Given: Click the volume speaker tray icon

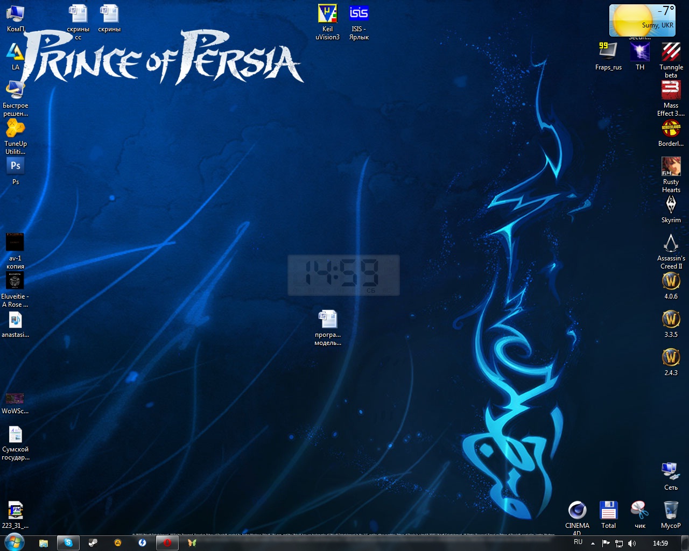Looking at the screenshot, I should [x=632, y=543].
